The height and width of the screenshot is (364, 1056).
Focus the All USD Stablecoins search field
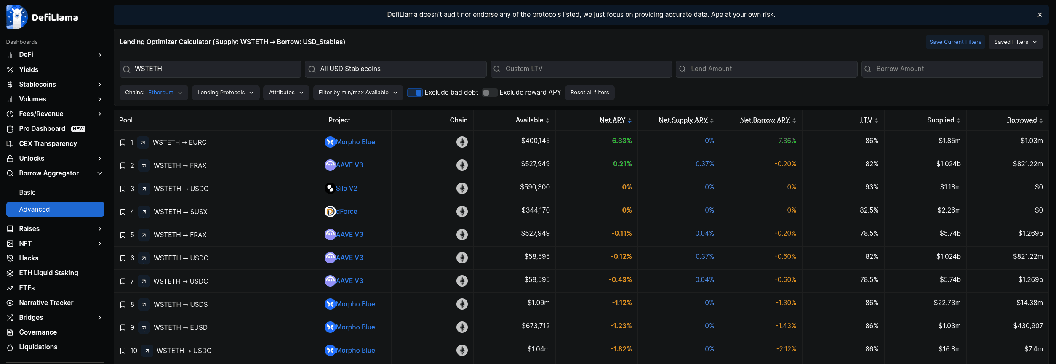396,69
